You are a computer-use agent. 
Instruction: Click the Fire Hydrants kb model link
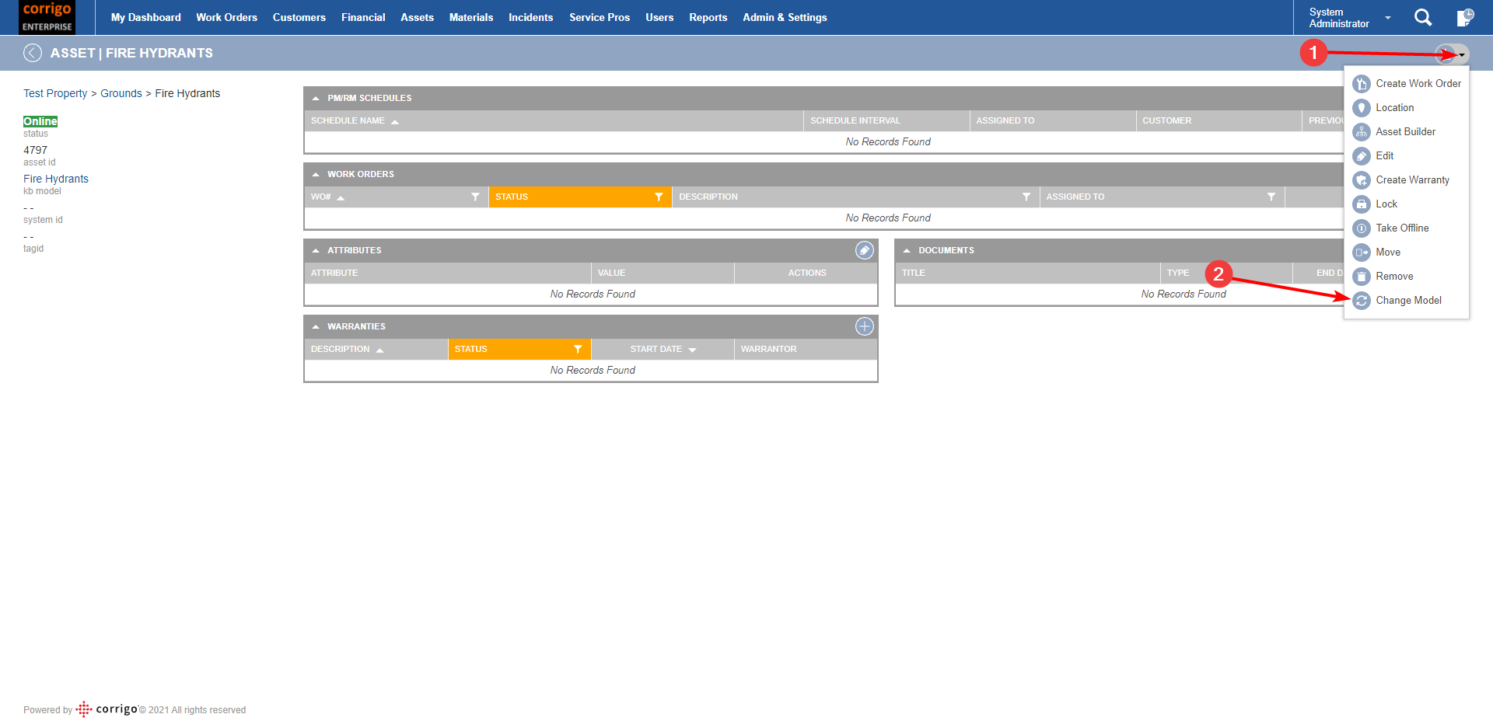point(55,179)
